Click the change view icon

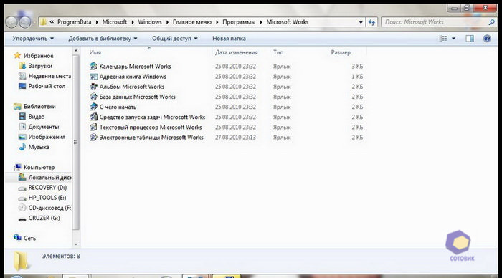[443, 39]
